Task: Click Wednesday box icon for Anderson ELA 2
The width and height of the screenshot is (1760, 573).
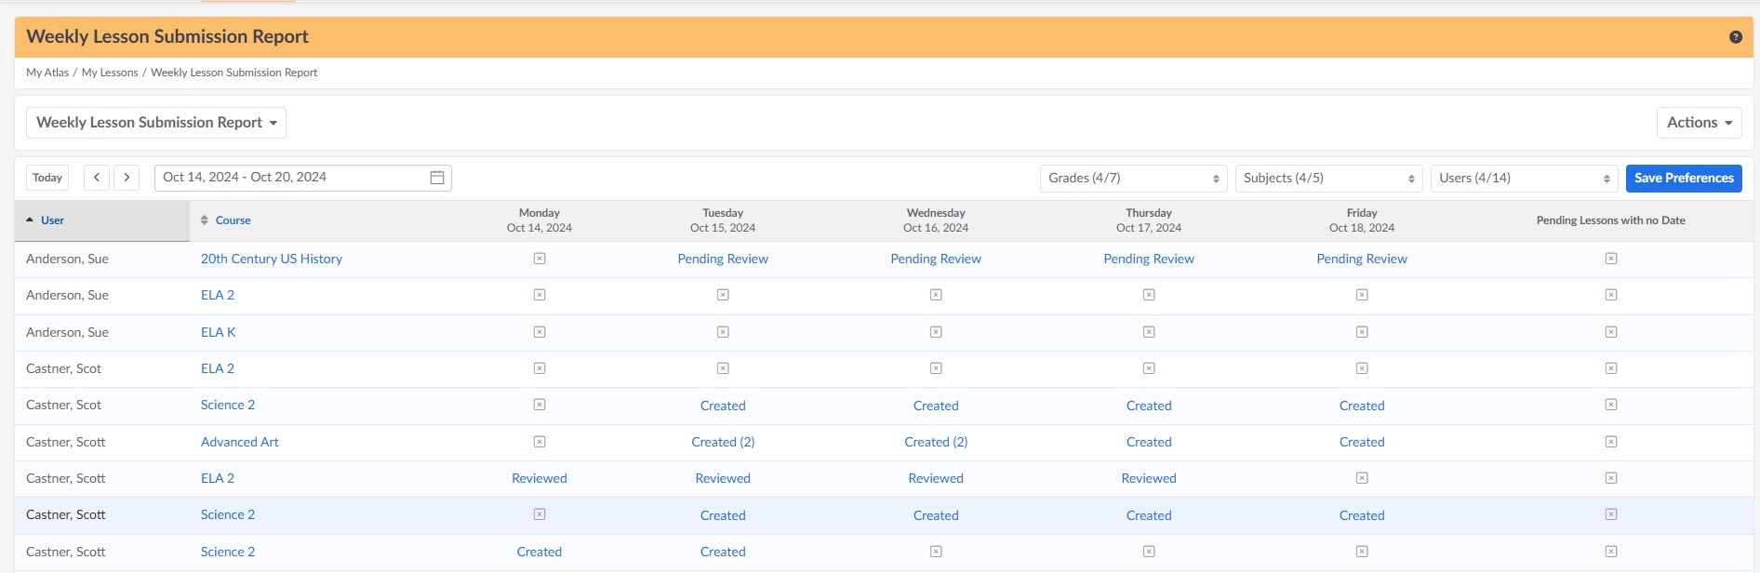Action: (936, 295)
